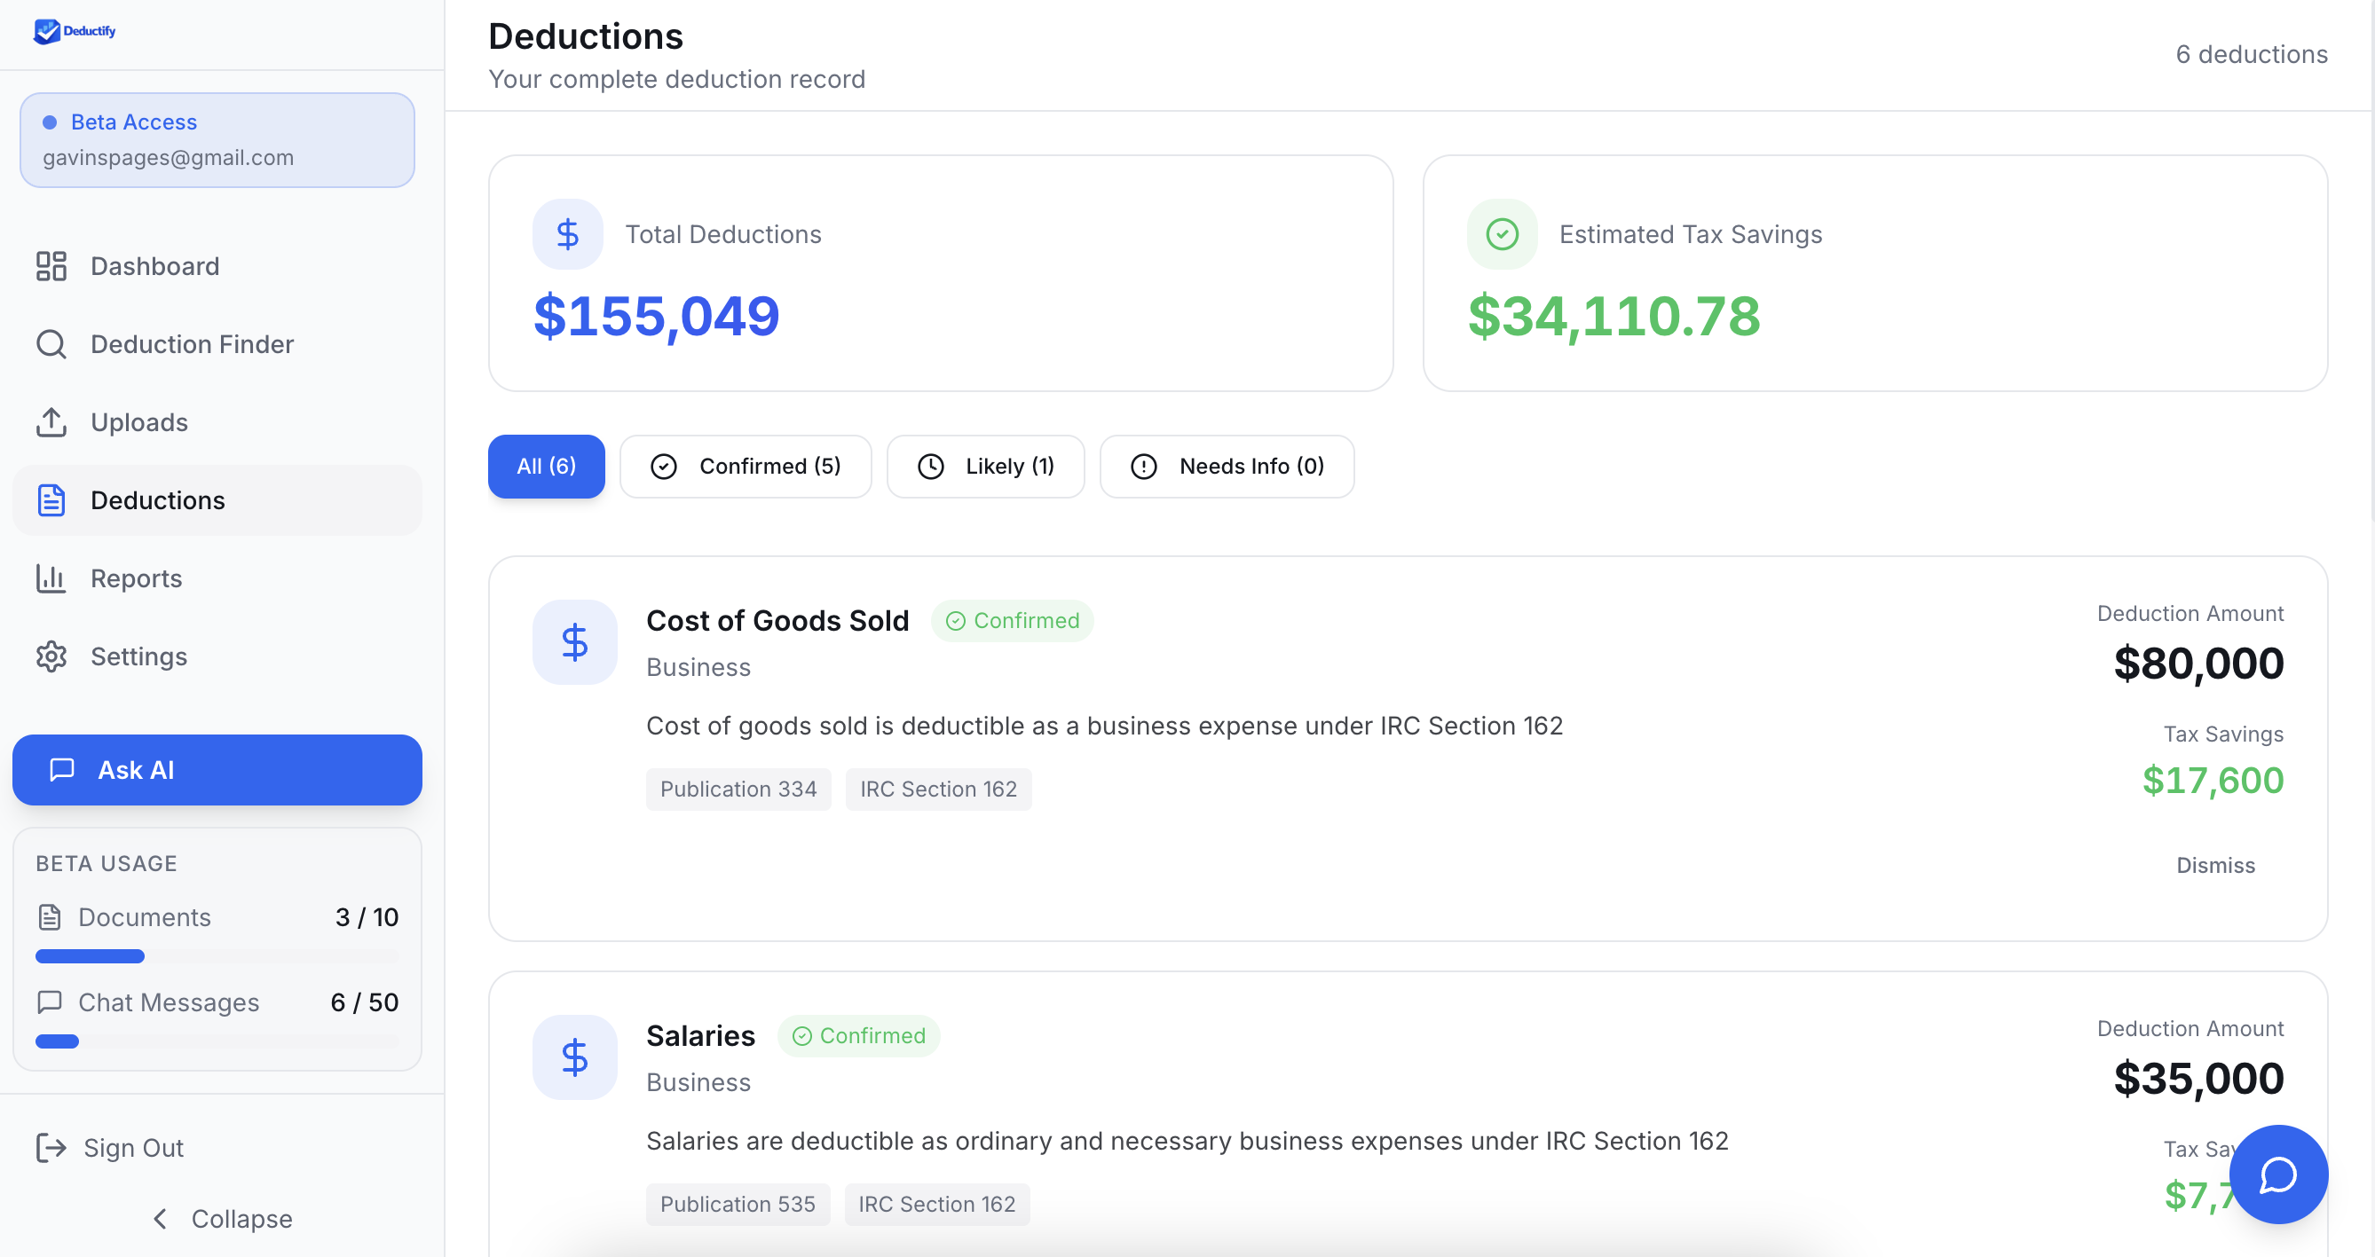Click the Total Deductions dollar icon
This screenshot has width=2375, height=1257.
click(x=568, y=234)
